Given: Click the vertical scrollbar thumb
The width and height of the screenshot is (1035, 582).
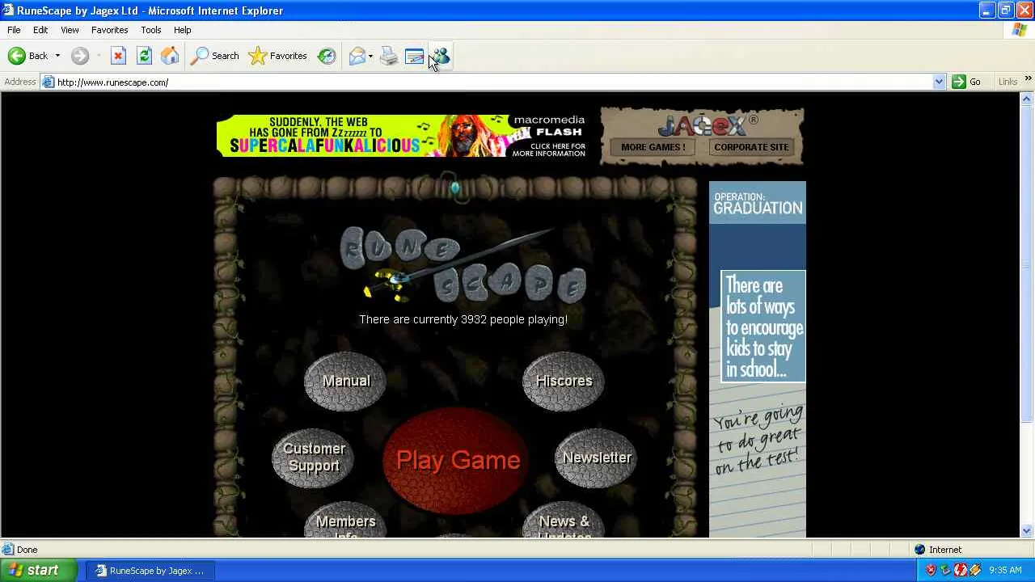Looking at the screenshot, I should [1027, 263].
